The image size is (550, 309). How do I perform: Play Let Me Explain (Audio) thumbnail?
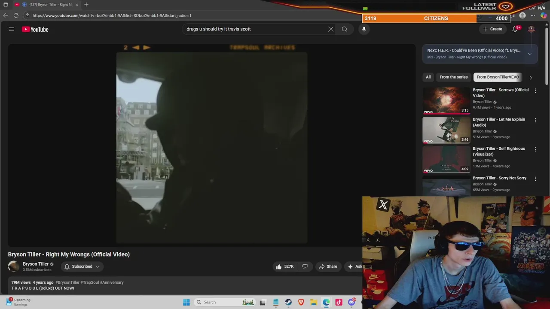coord(446,130)
